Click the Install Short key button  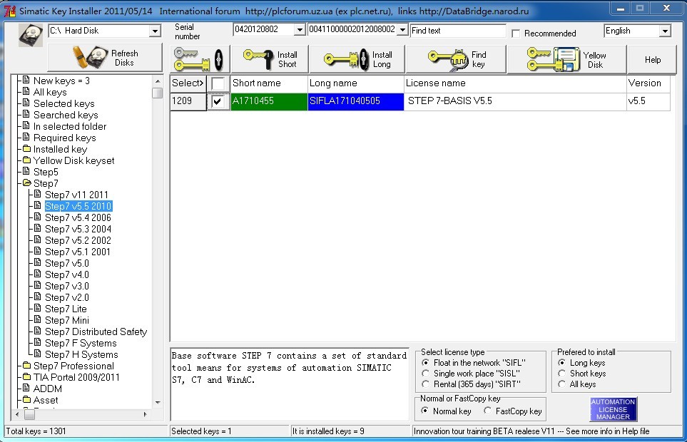[x=270, y=59]
